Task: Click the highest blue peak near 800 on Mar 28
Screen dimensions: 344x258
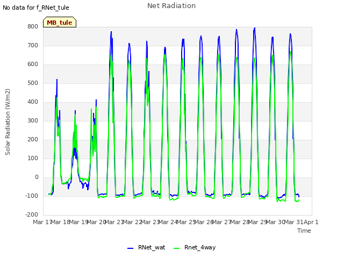Action: (254, 28)
